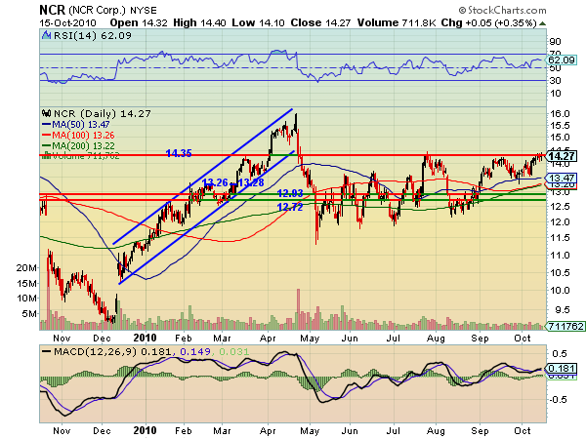Click the May label under the price panel
Image resolution: width=586 pixels, height=439 pixels.
(x=310, y=339)
